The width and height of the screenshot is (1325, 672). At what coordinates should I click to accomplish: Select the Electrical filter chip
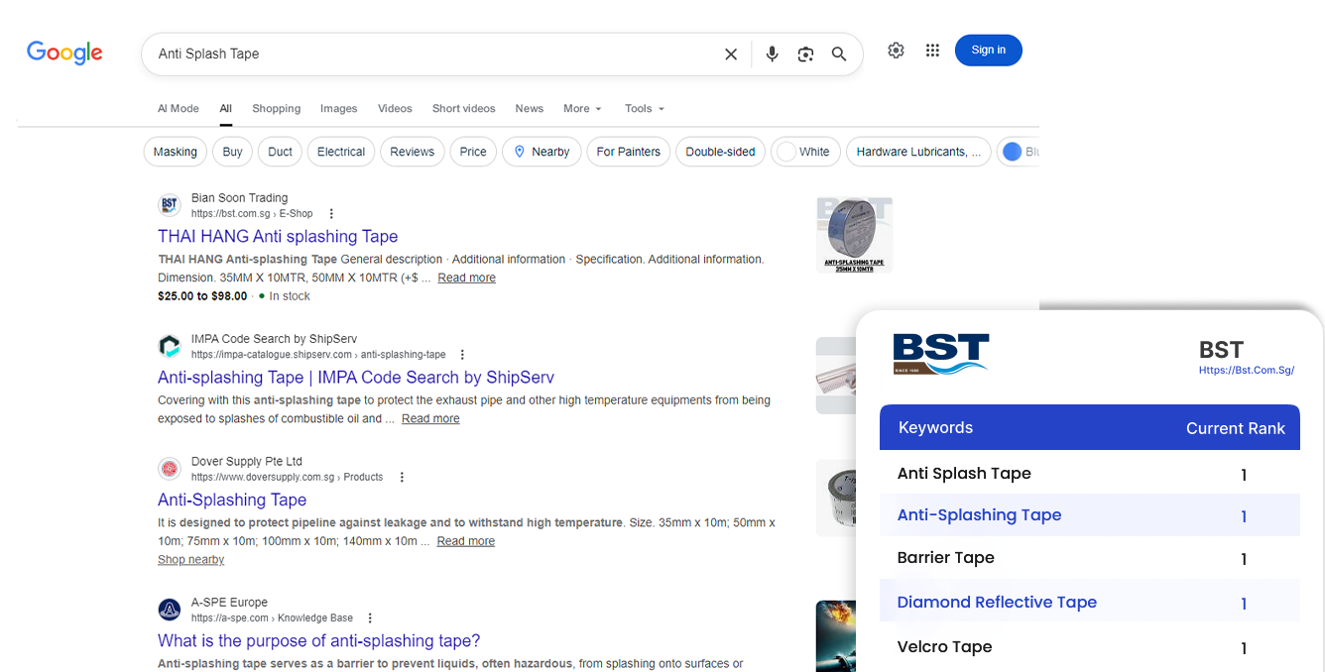(x=341, y=152)
